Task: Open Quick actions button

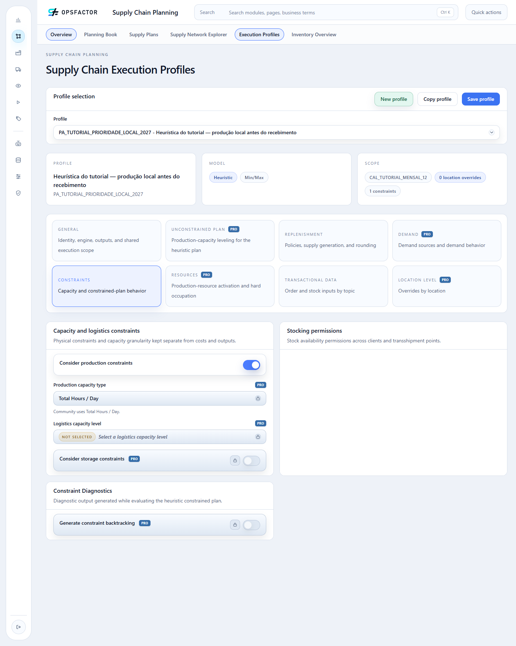Action: [x=486, y=12]
